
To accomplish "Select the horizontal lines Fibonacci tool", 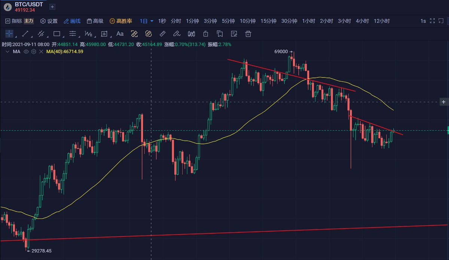I will pyautogui.click(x=73, y=34).
